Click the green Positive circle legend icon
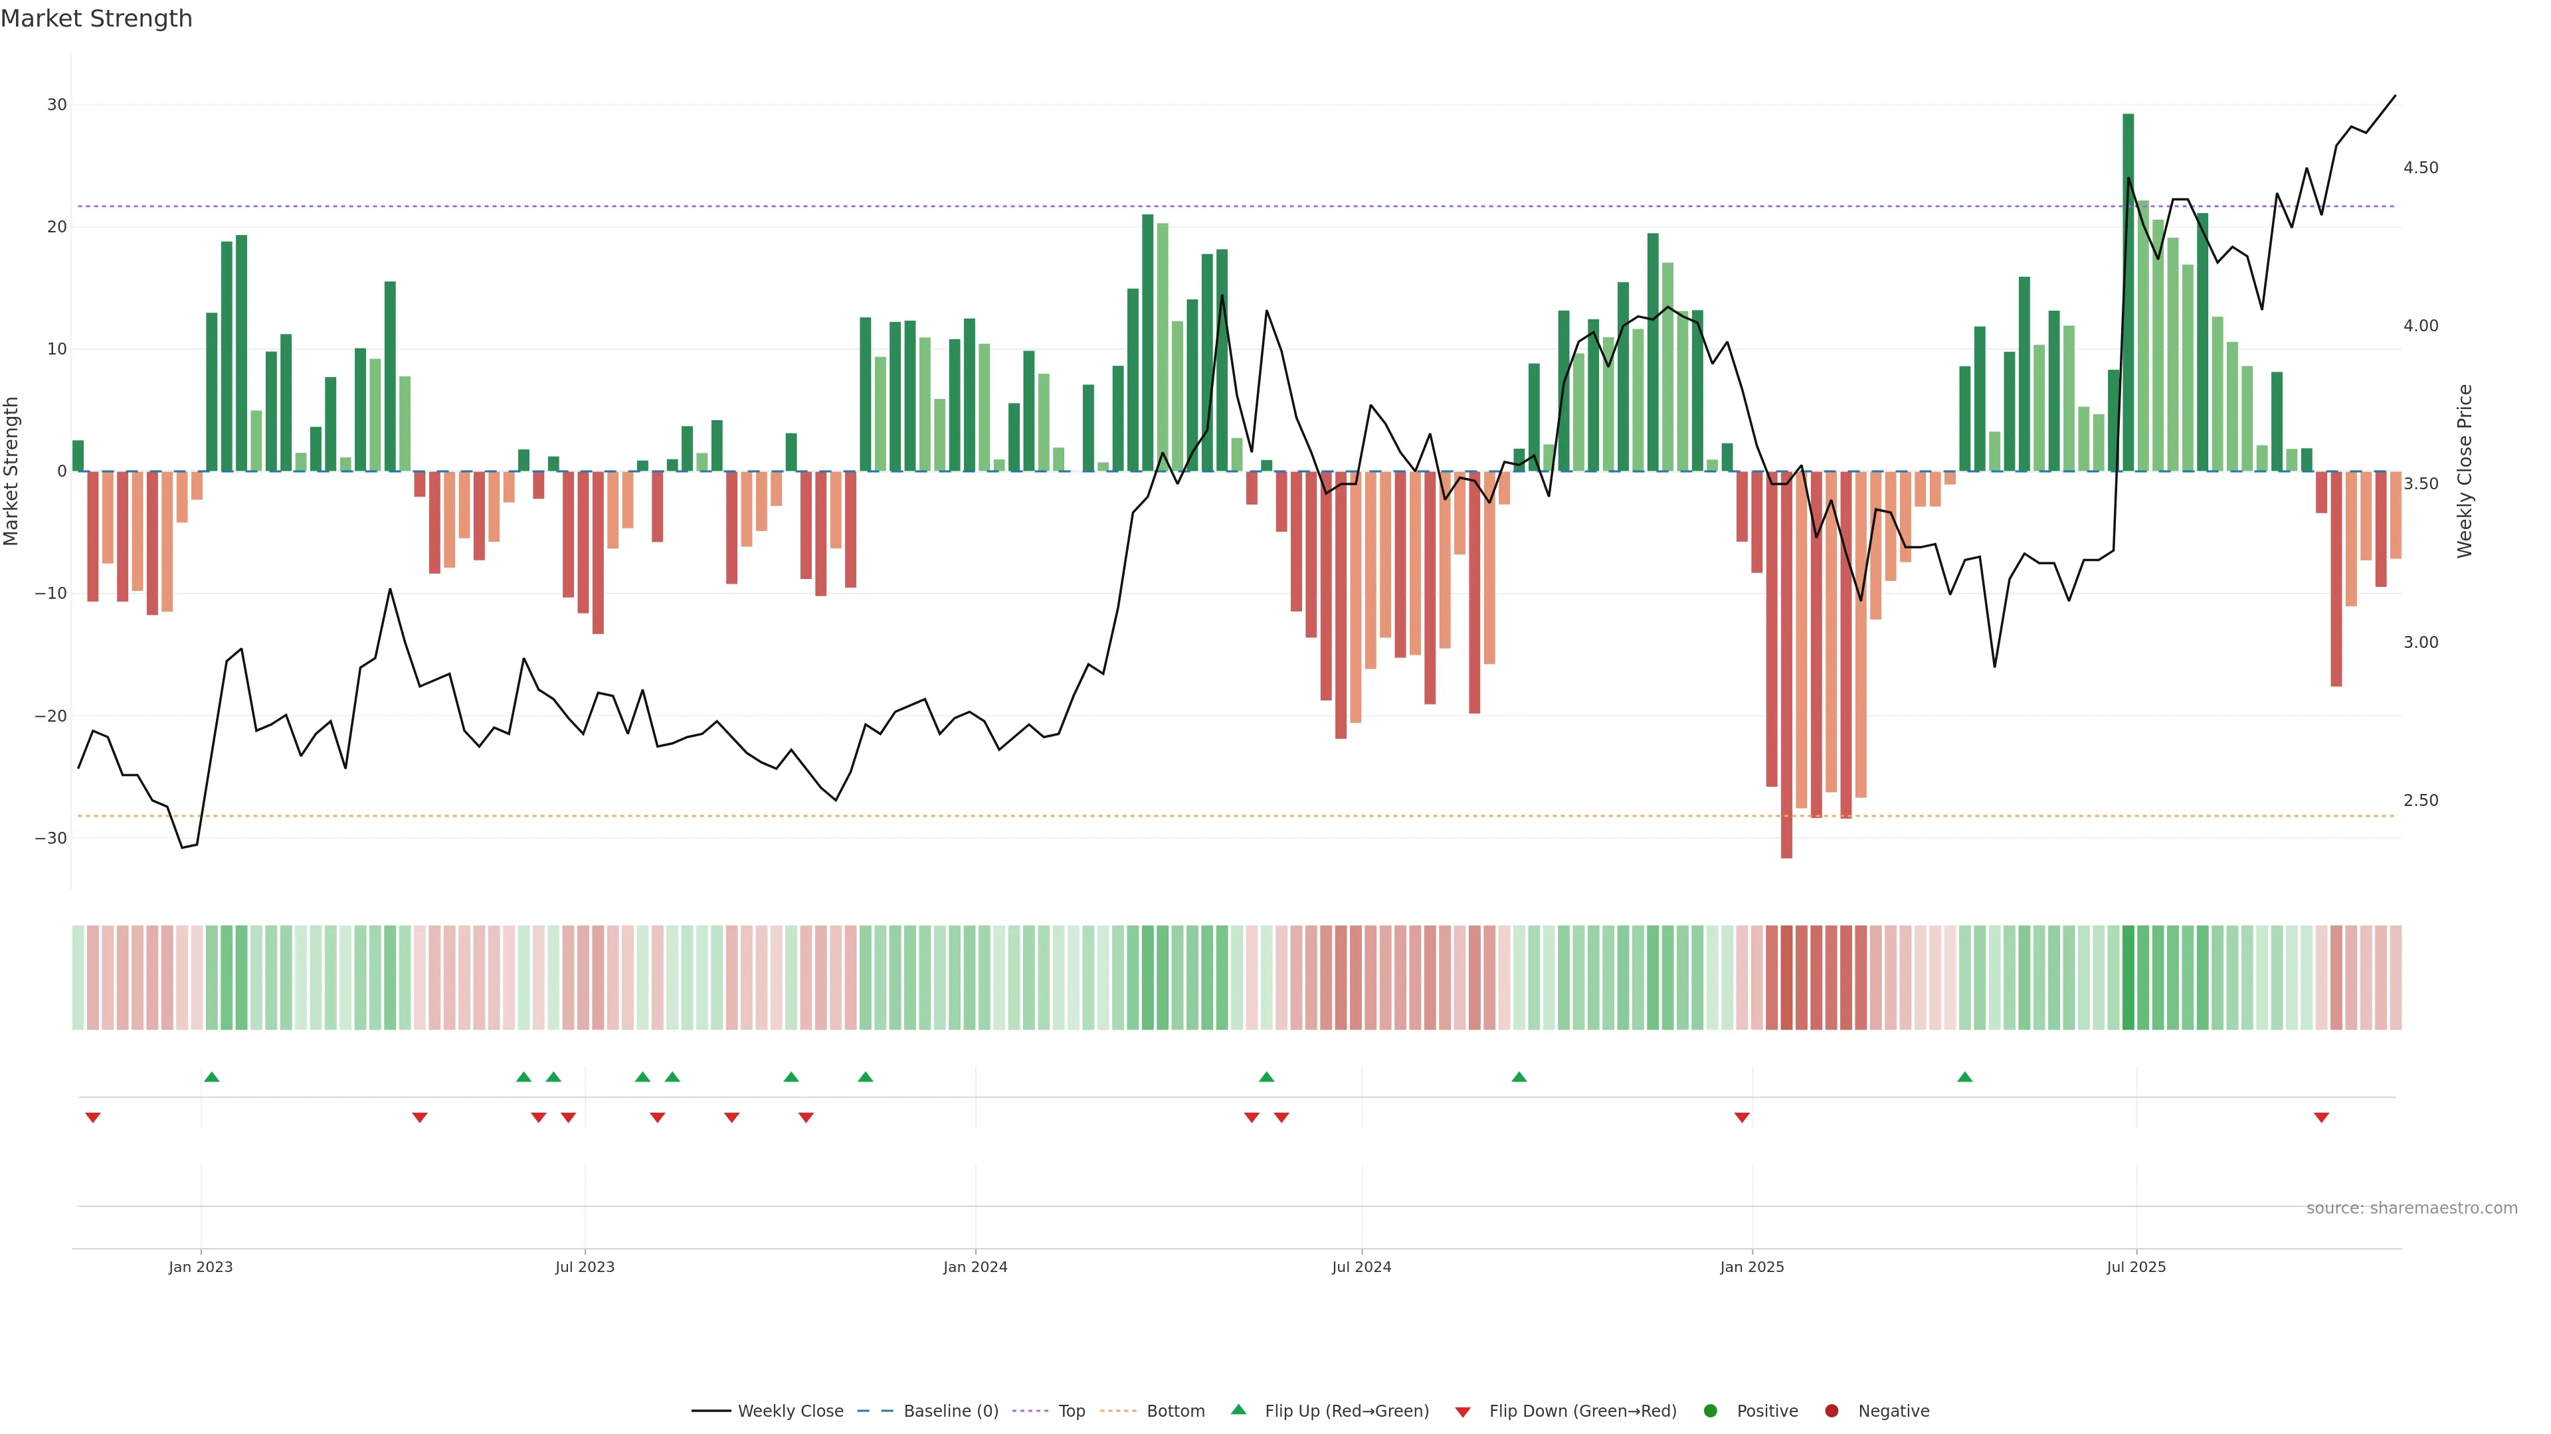Screen dimensions: 2551x1434 click(x=1710, y=1411)
